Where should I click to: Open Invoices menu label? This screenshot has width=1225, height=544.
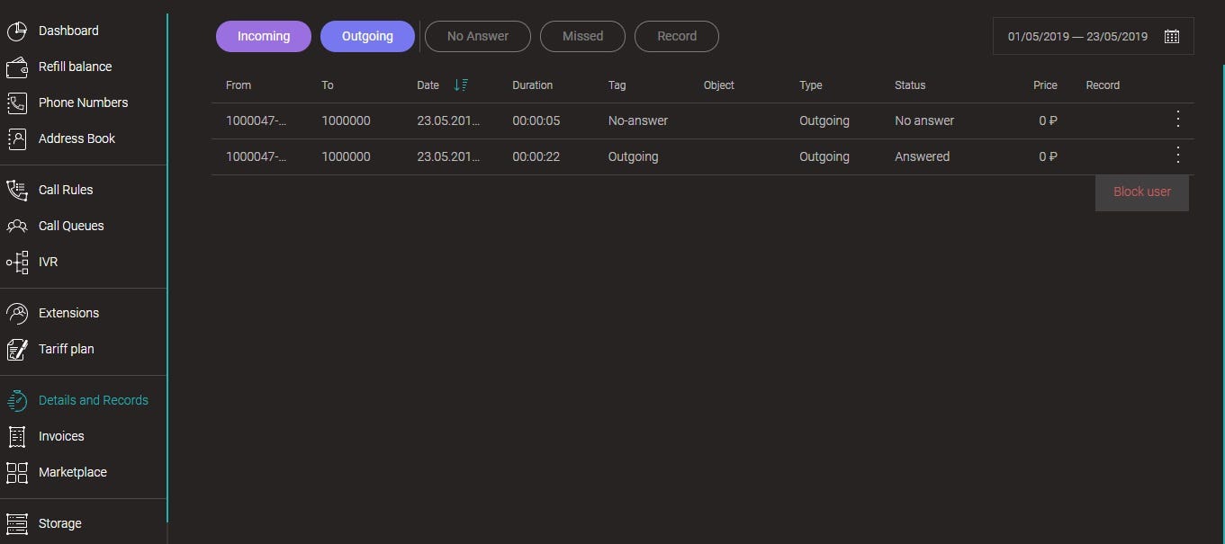[x=61, y=436]
